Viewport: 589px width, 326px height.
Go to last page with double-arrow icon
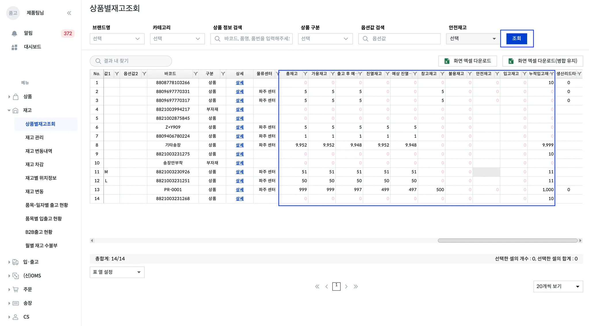[356, 287]
